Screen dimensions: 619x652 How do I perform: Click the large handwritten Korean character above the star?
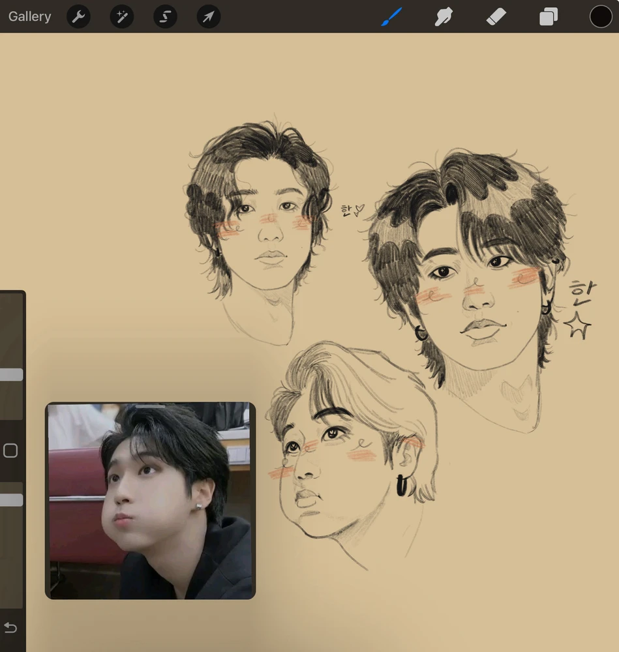click(x=579, y=294)
